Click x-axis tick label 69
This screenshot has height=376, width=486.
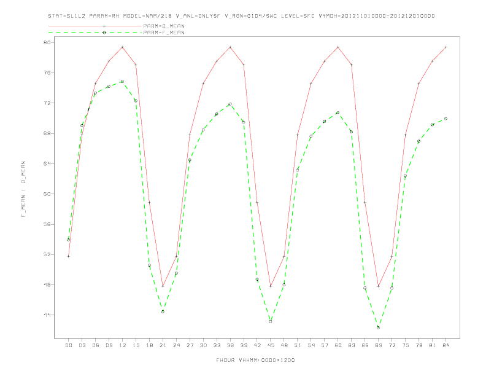pyautogui.click(x=379, y=345)
